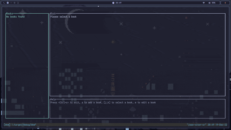Select tmux window 1:target/debug/bkm*
The width and height of the screenshot is (231, 130).
click(24, 125)
